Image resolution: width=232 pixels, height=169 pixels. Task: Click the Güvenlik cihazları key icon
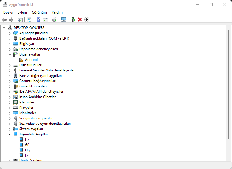15,86
